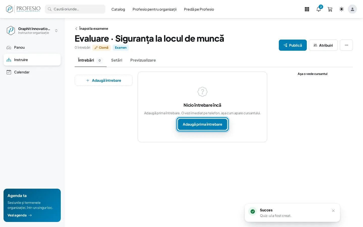Click the page title Evaluare Siguranța
The image size is (363, 227).
149,39
